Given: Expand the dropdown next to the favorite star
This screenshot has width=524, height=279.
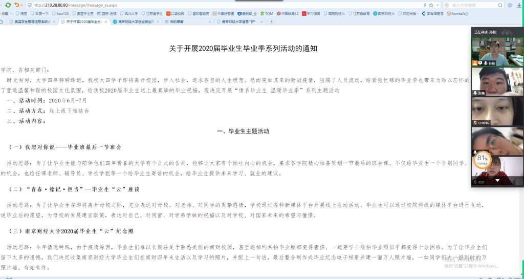Looking at the screenshot, I should (436, 5).
